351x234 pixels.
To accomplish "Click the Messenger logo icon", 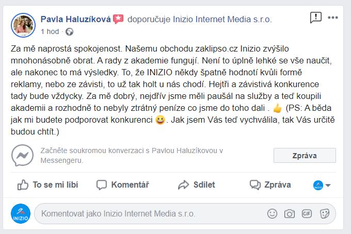I will click(x=22, y=155).
